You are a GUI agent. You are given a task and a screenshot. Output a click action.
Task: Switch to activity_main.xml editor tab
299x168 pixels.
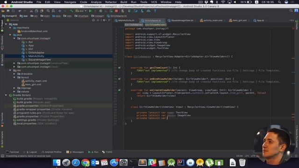coord(213,21)
